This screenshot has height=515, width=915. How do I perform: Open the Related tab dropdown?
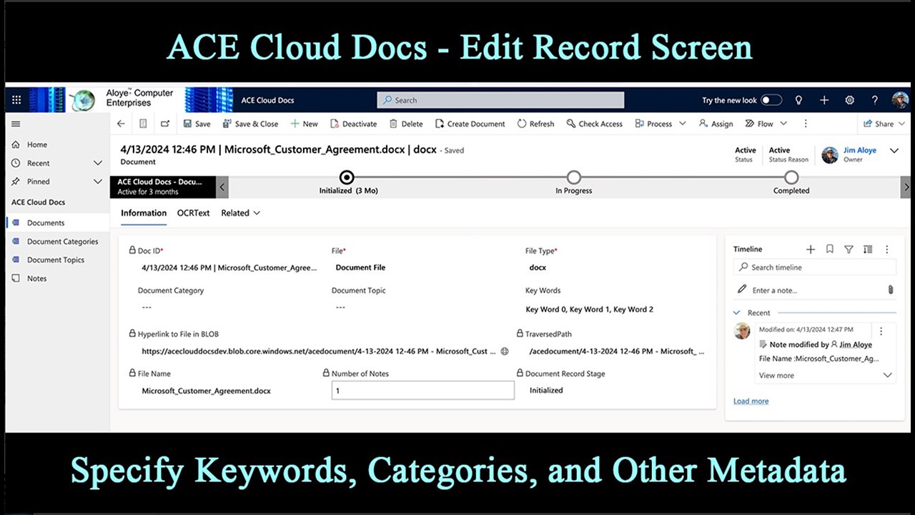(241, 213)
